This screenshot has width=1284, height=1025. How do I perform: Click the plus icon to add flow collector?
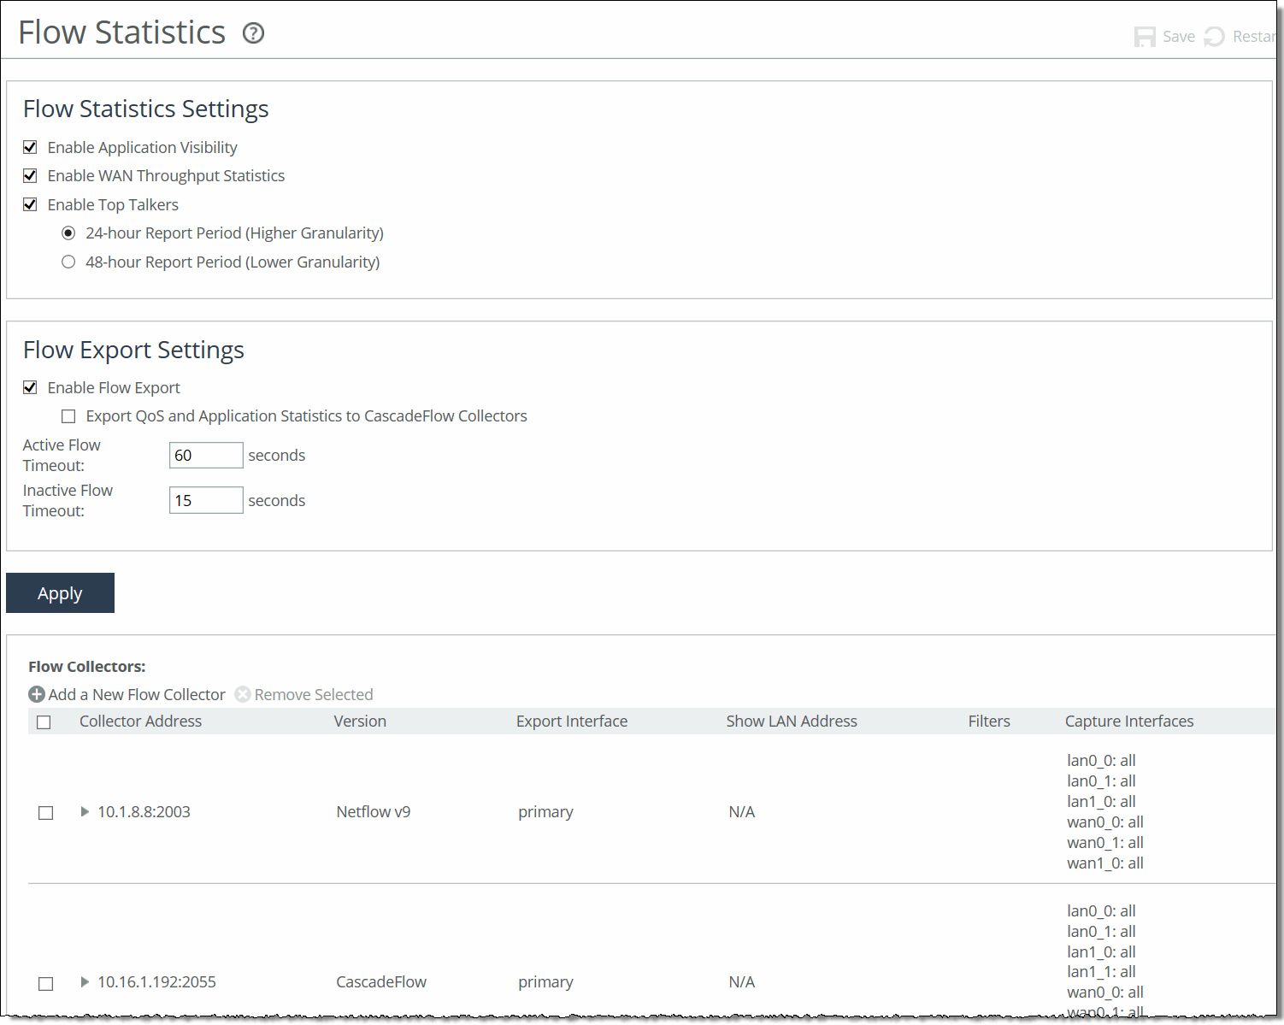(37, 694)
